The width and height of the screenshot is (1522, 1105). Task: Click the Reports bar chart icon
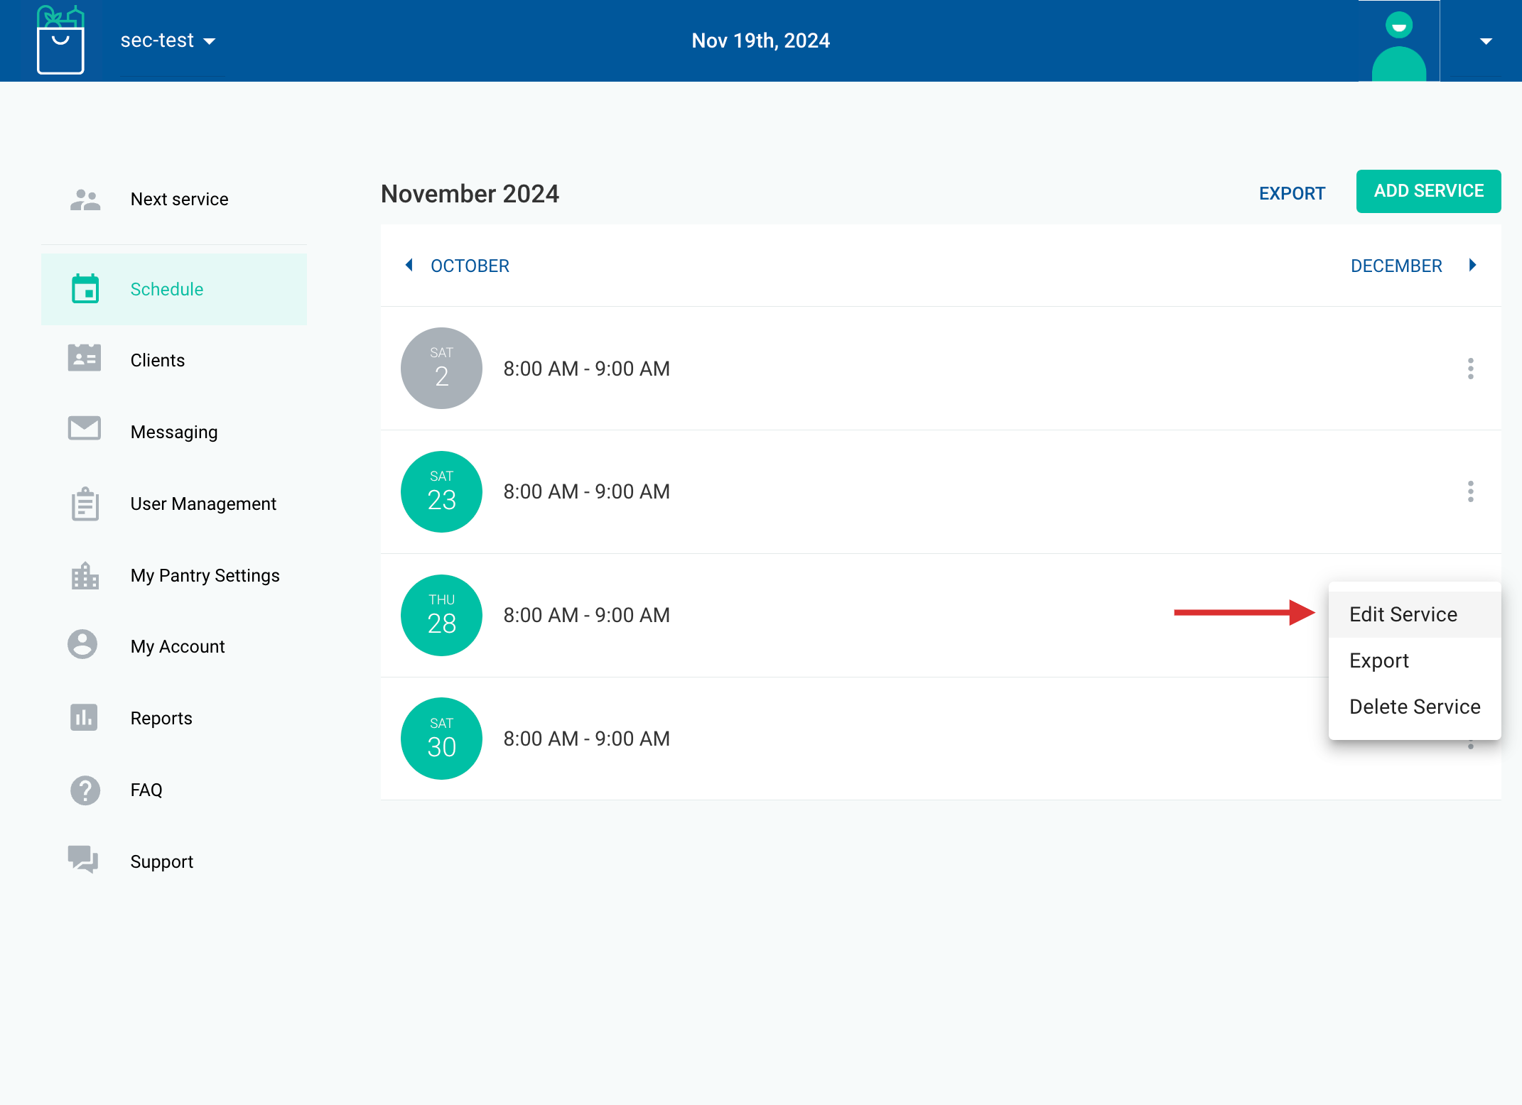click(x=84, y=717)
